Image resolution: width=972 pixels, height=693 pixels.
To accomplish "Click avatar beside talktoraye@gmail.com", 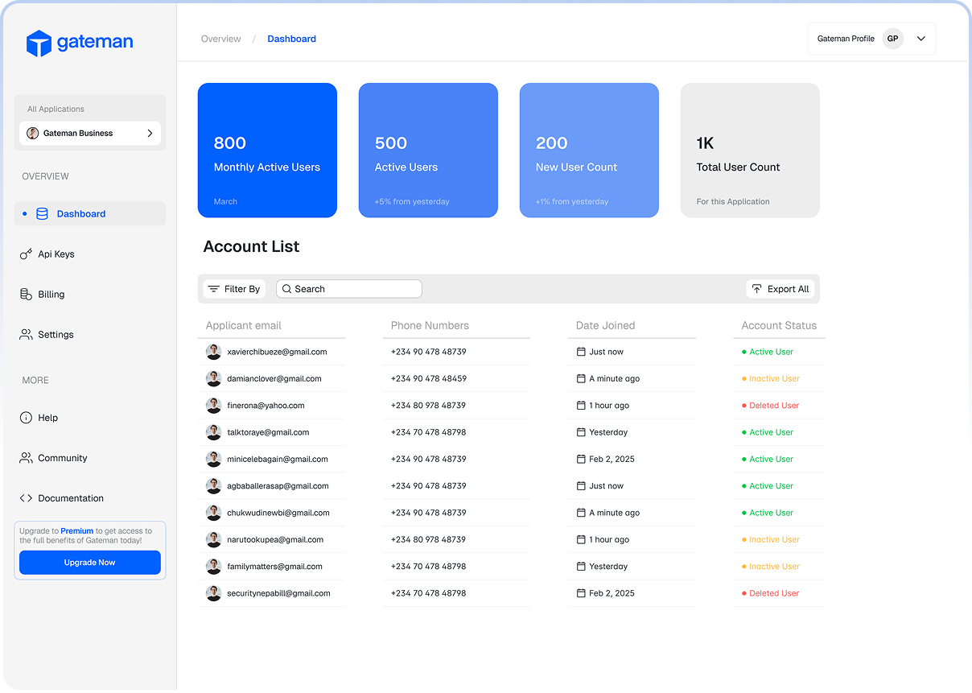I will tap(213, 432).
